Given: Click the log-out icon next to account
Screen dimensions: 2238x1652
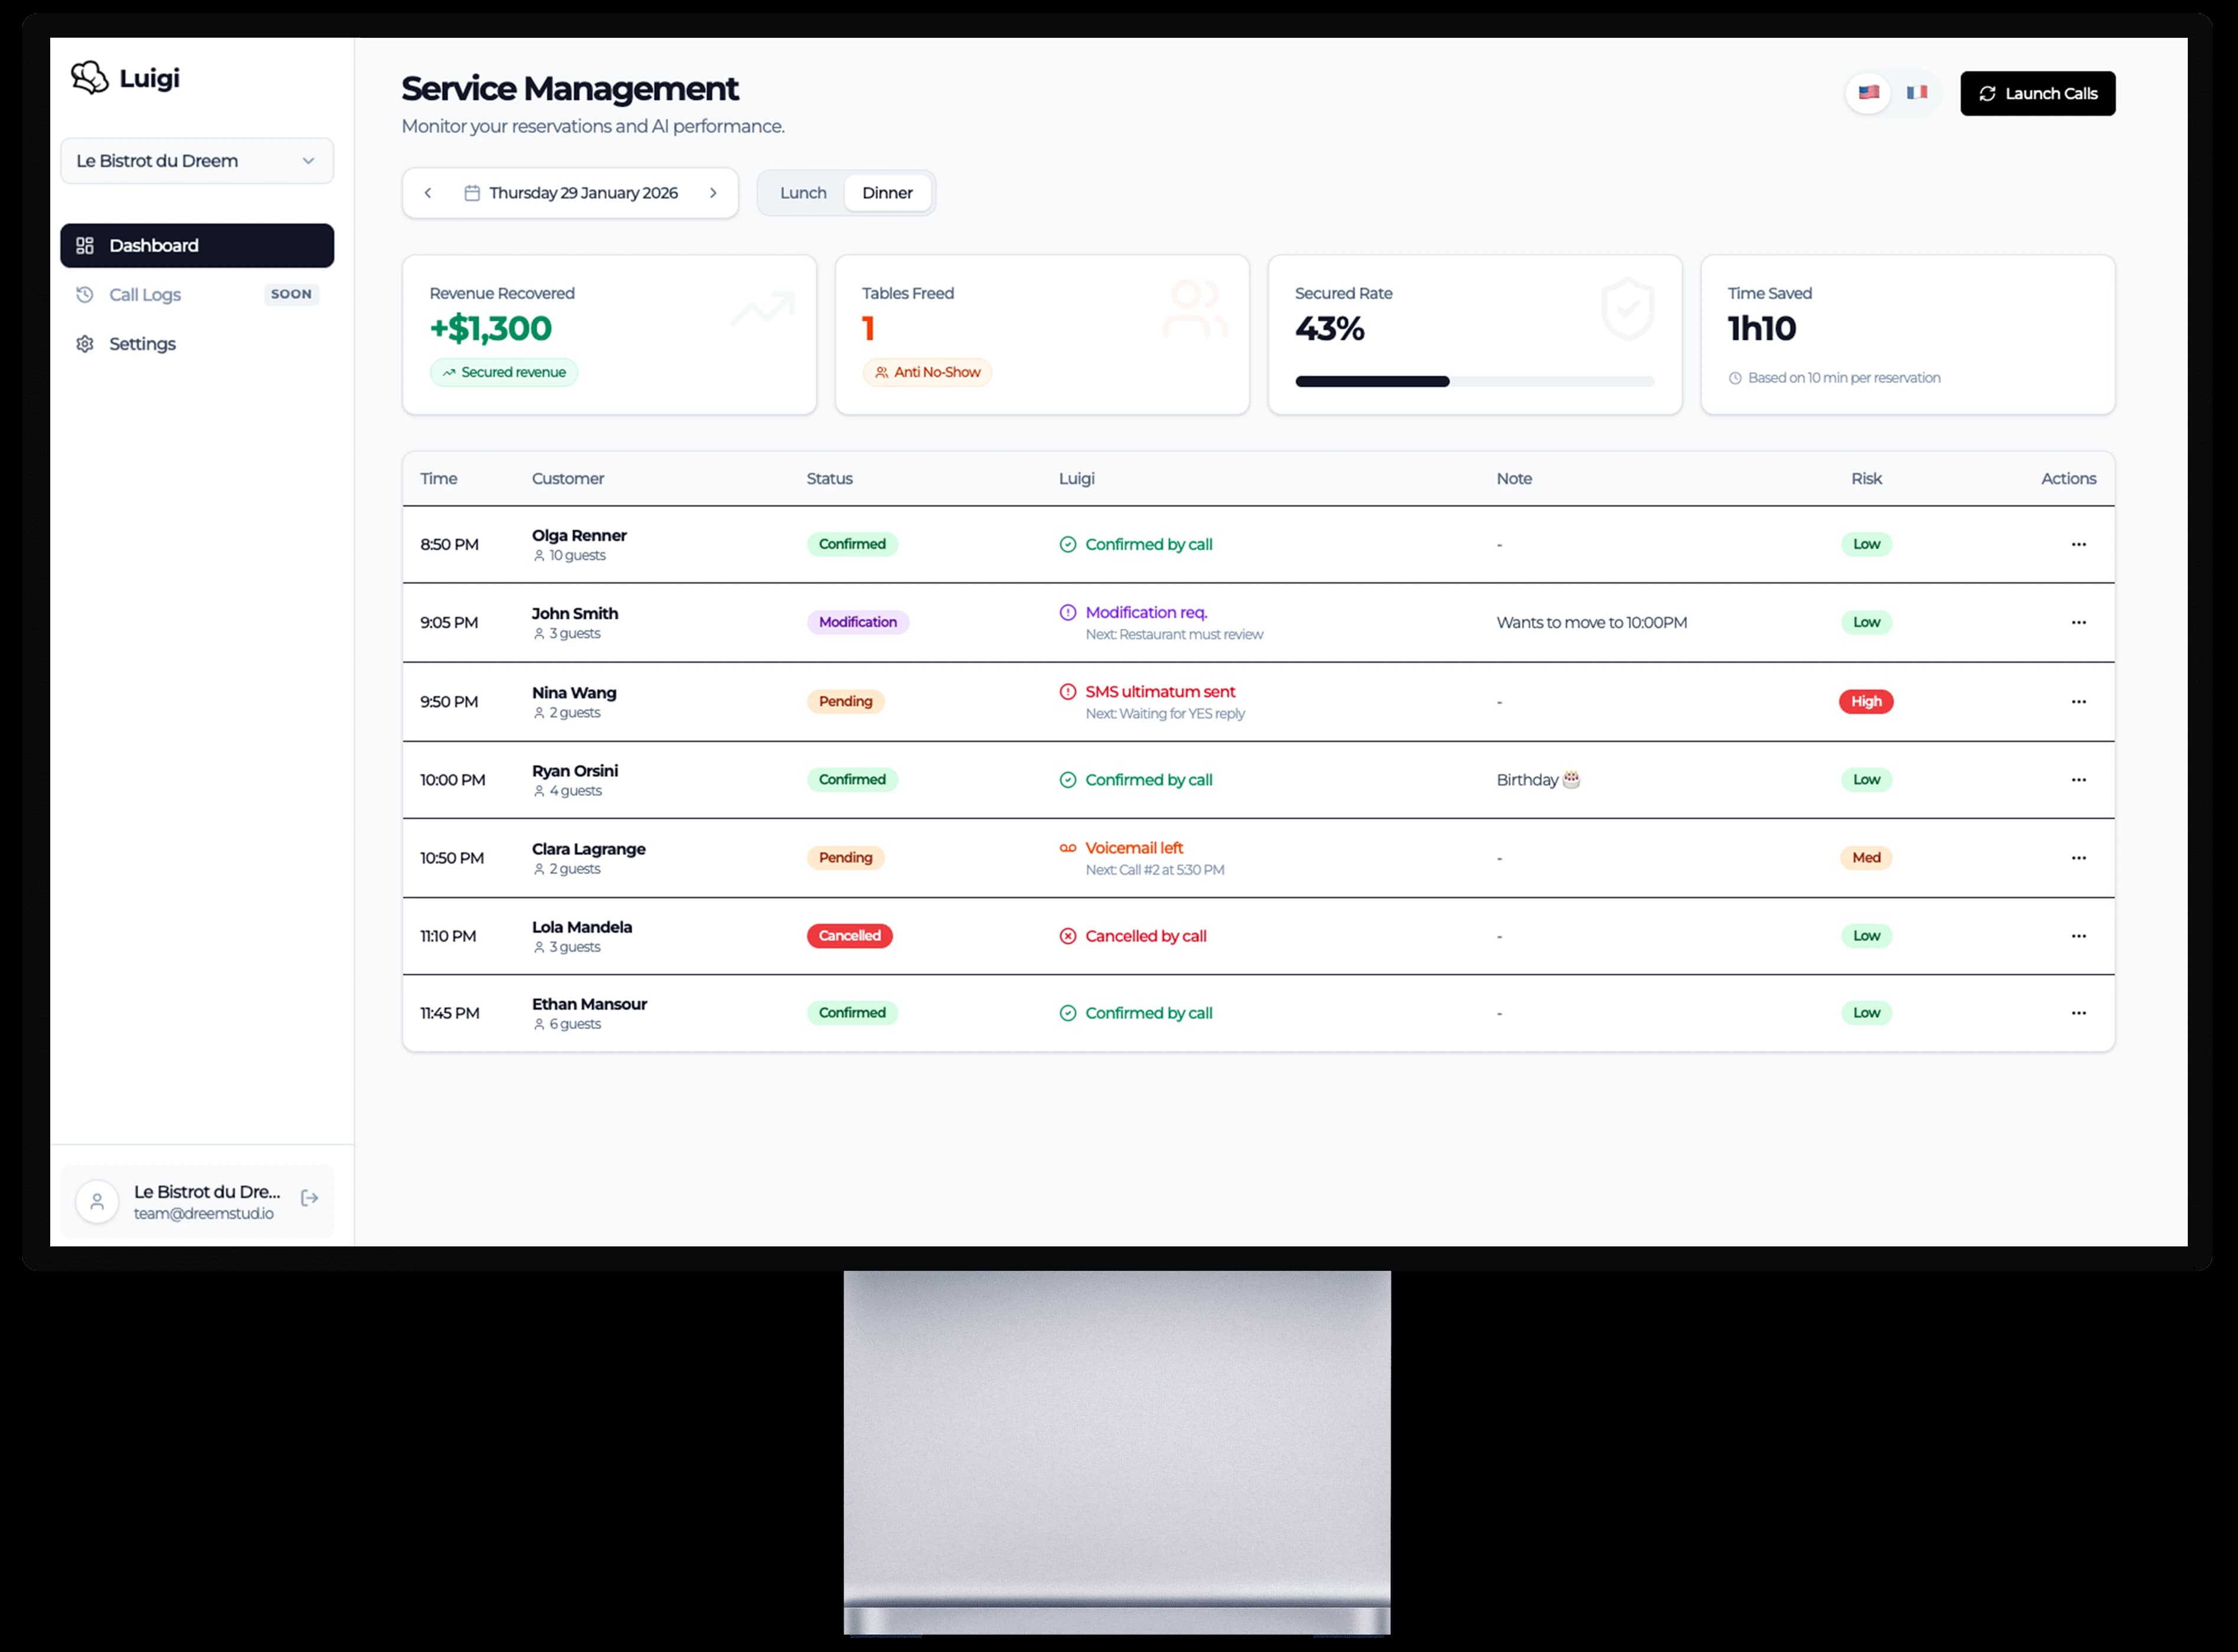Looking at the screenshot, I should pos(309,1197).
